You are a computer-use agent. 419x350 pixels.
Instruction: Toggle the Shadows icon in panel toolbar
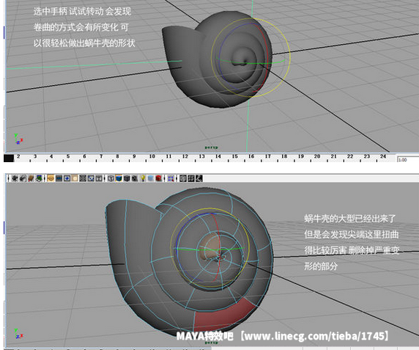(x=151, y=178)
